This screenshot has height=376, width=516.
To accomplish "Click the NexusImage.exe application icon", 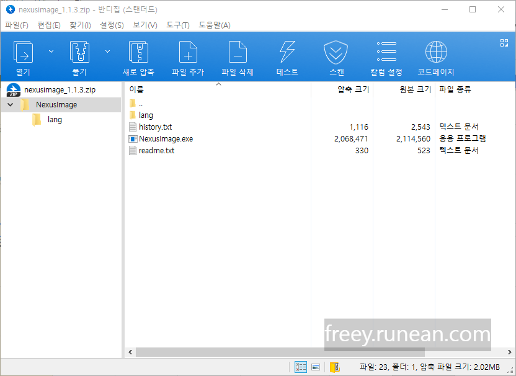I will coord(133,138).
